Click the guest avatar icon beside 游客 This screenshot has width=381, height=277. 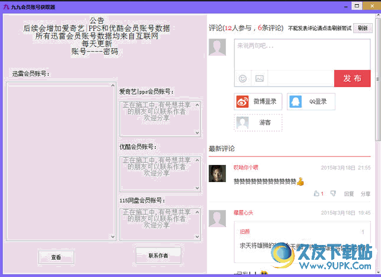(x=242, y=123)
